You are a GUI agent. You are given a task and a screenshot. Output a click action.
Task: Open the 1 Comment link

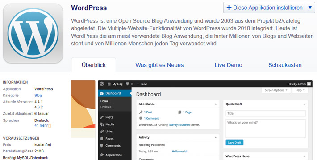click(x=152, y=118)
